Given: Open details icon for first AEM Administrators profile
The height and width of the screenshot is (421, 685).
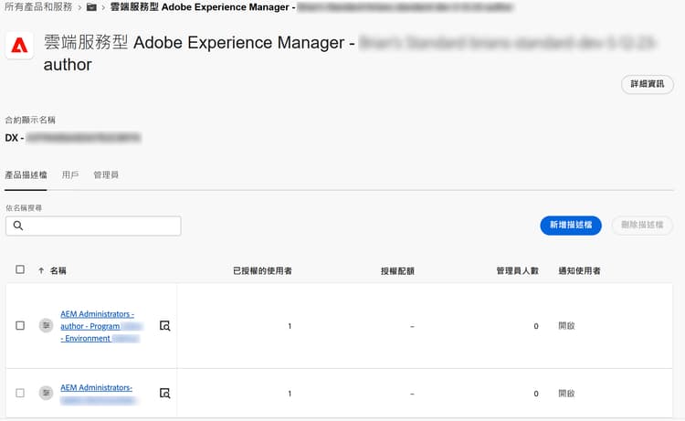Looking at the screenshot, I should coord(164,325).
